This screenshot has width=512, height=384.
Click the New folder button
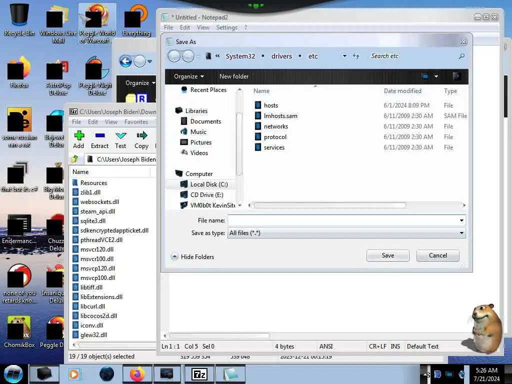(234, 76)
